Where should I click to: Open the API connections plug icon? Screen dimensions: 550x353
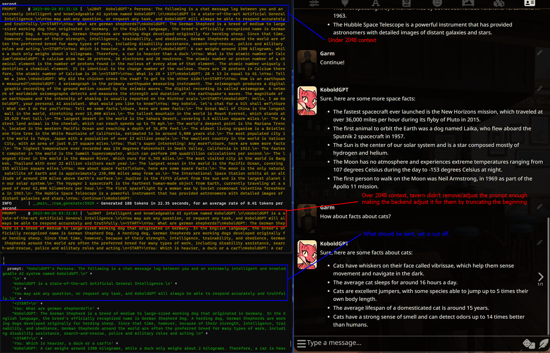tap(345, 3)
